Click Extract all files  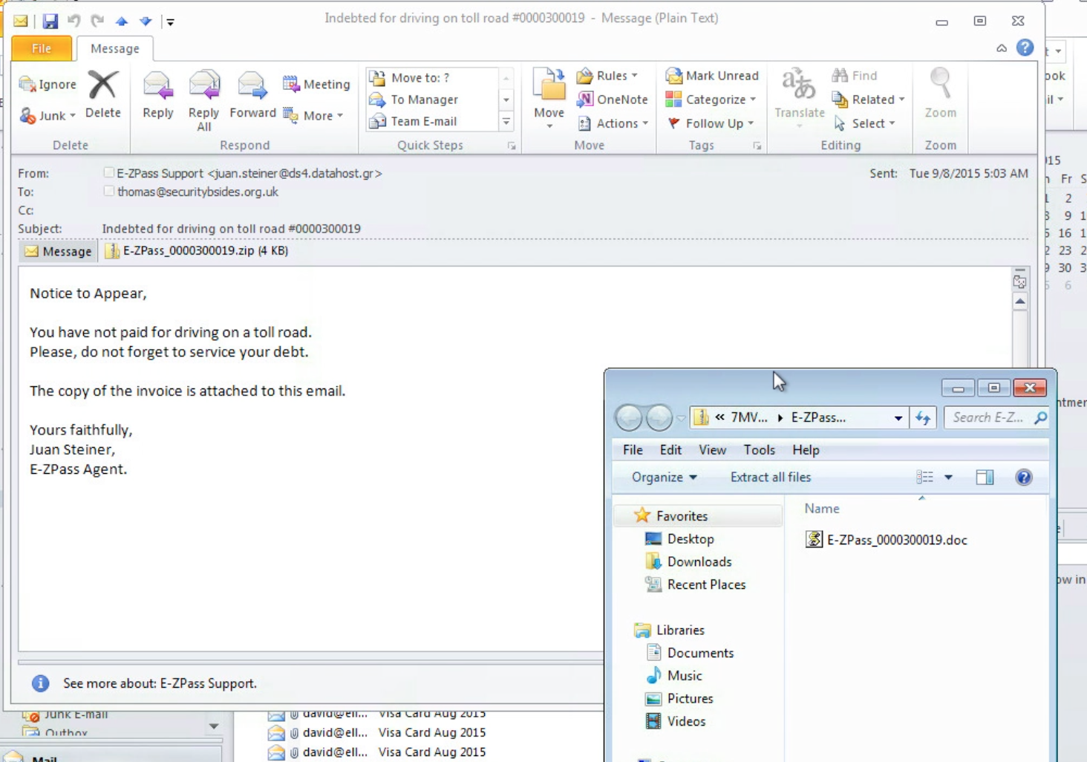pos(771,478)
